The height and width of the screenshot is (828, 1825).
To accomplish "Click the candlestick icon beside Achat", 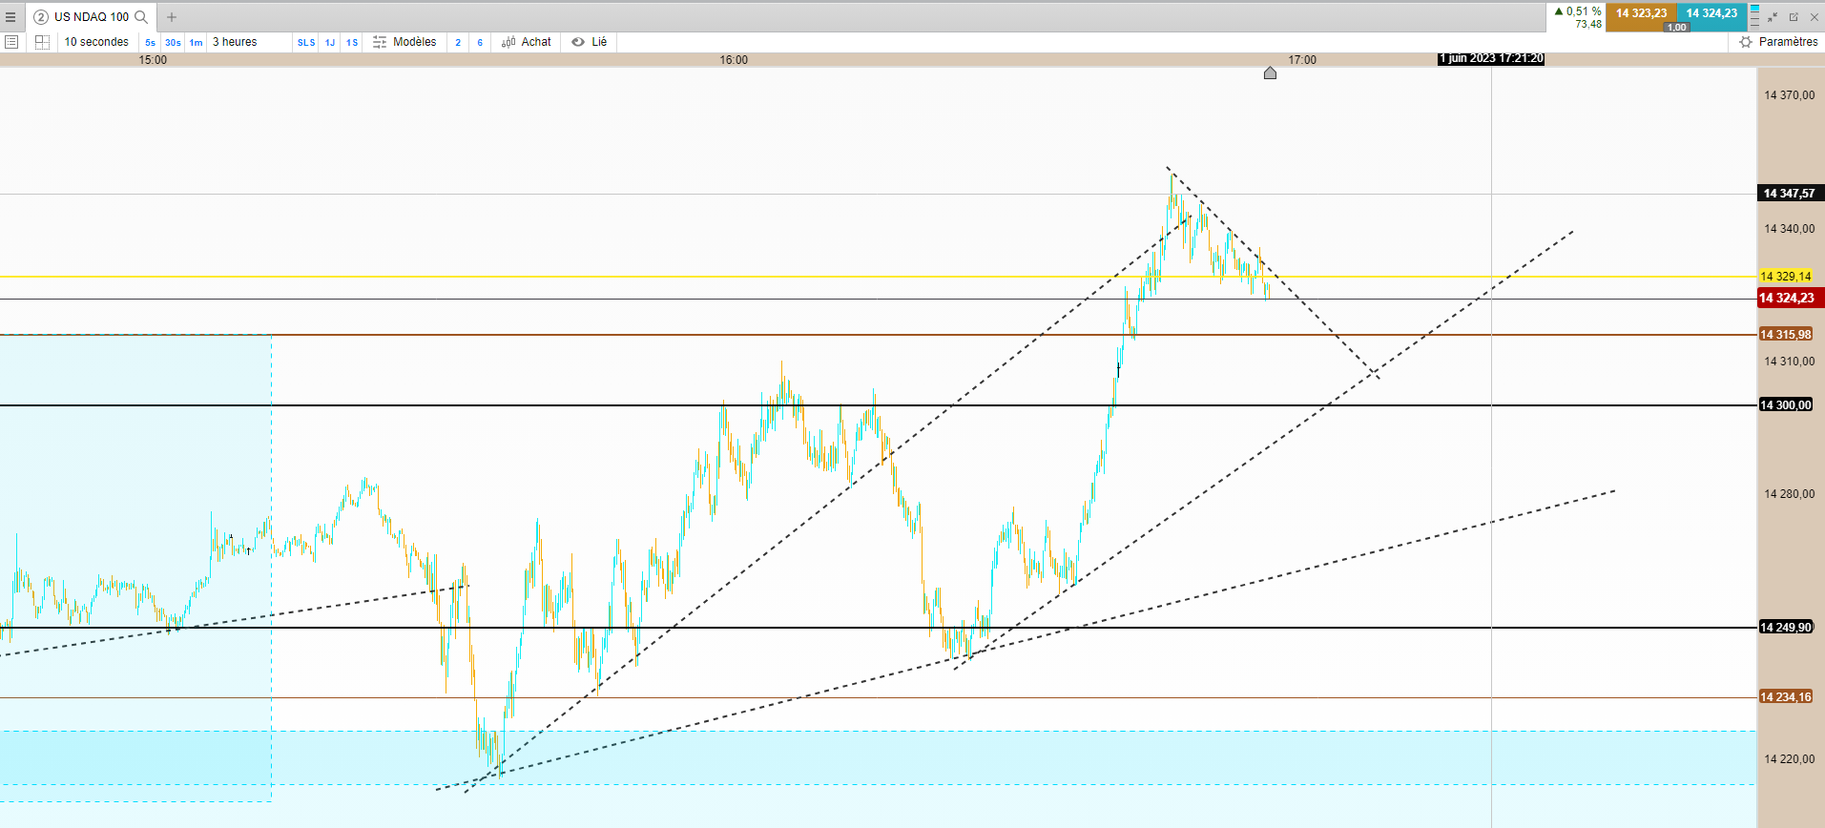I will 508,42.
